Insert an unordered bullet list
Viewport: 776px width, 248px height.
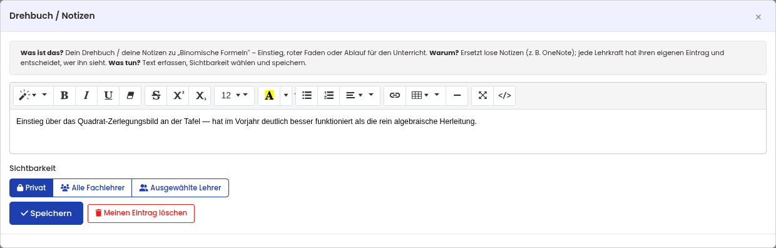[x=307, y=95]
